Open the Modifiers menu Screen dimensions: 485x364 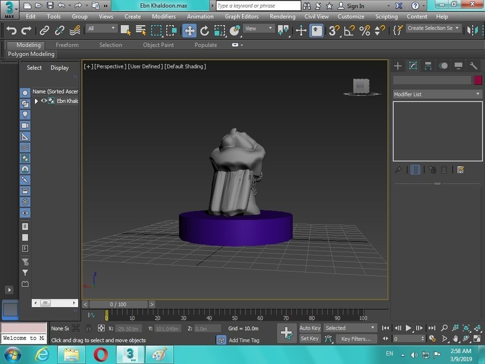point(163,17)
